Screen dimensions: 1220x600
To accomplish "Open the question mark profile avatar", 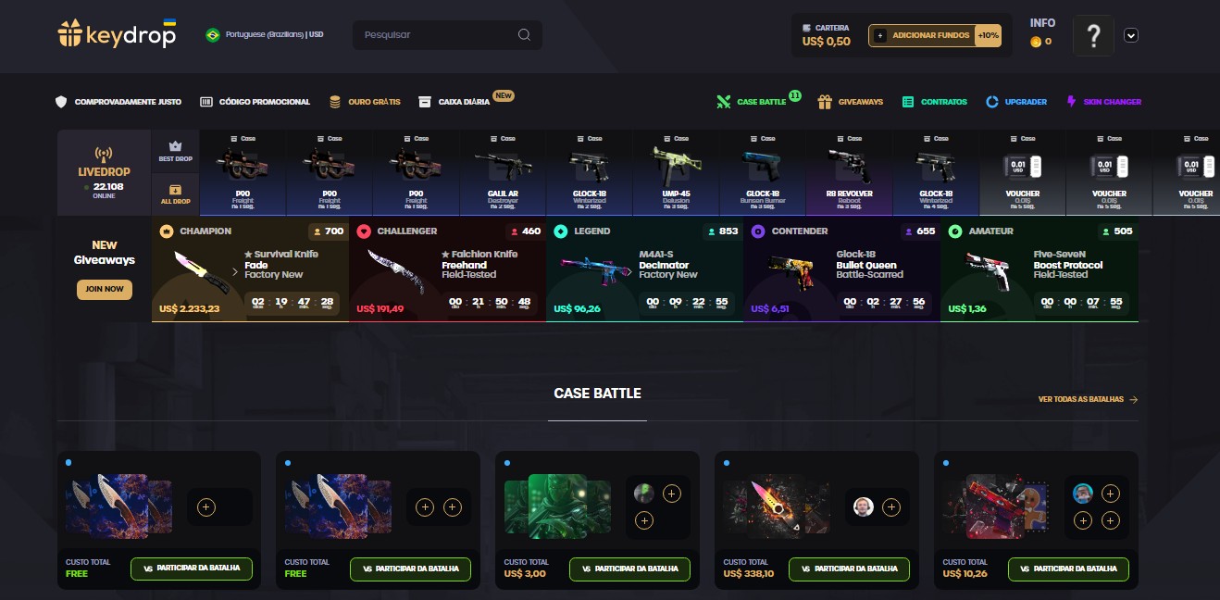I will tap(1093, 36).
